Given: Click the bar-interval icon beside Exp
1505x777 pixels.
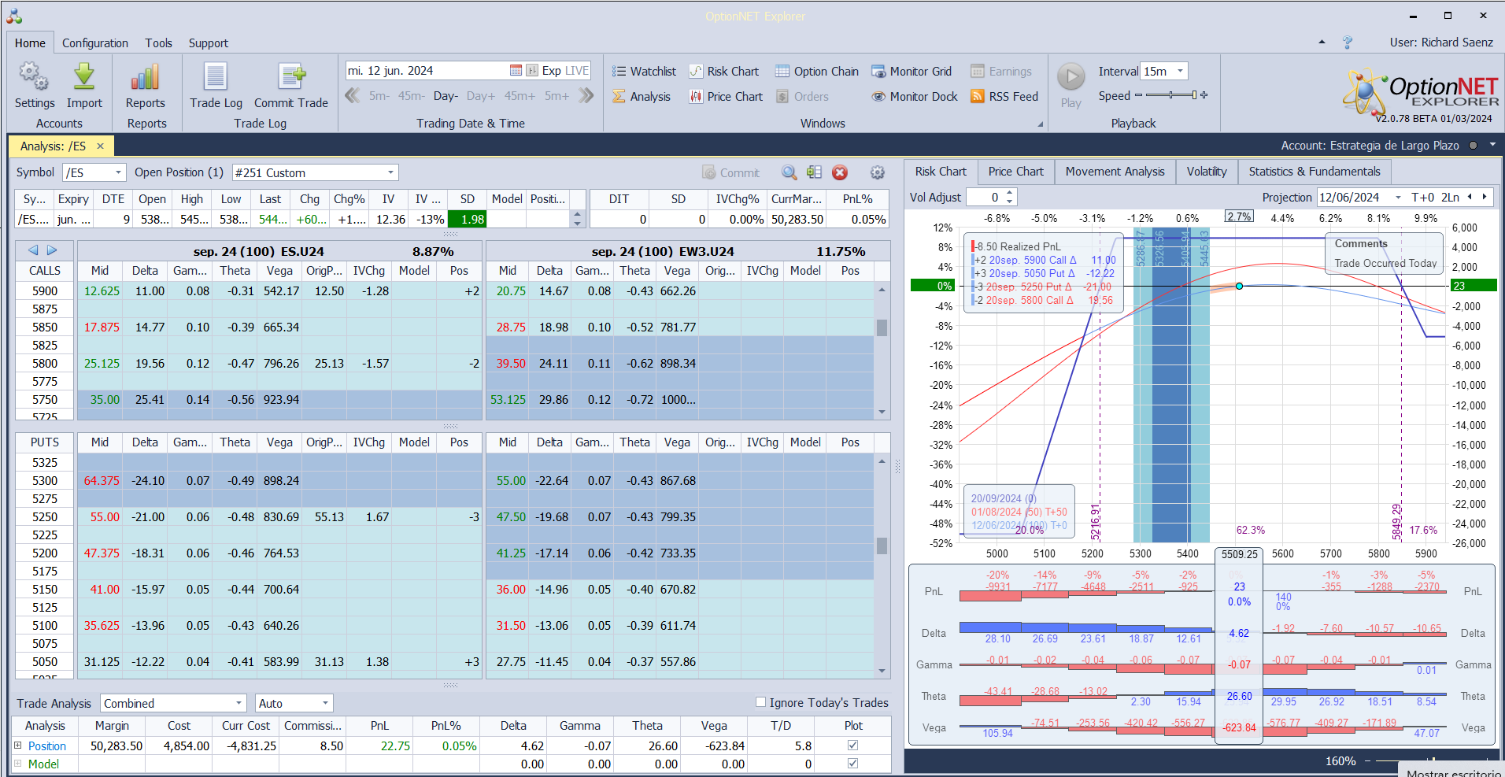Looking at the screenshot, I should click(532, 71).
